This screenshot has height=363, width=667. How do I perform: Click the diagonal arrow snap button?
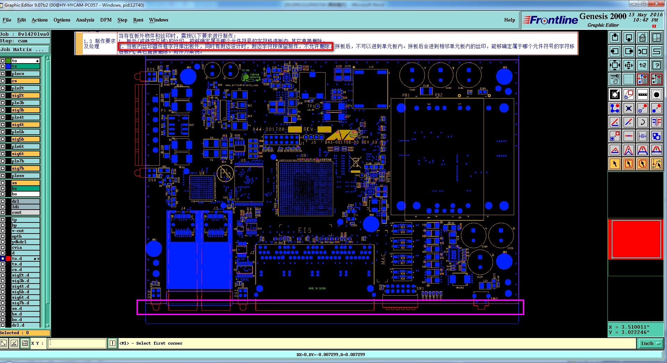[x=3, y=343]
